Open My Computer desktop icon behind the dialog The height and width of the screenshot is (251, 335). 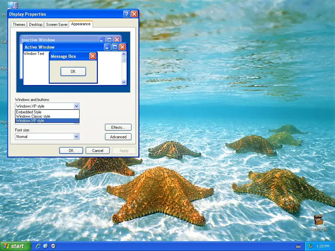pos(13,5)
